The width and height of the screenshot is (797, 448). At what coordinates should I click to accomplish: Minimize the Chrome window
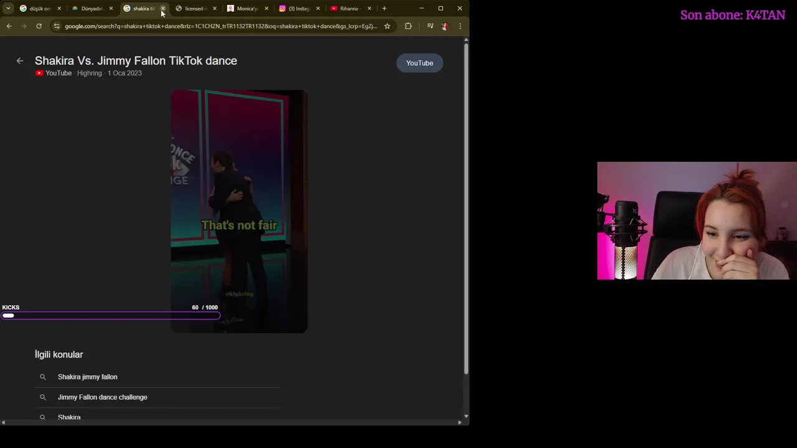click(x=422, y=9)
